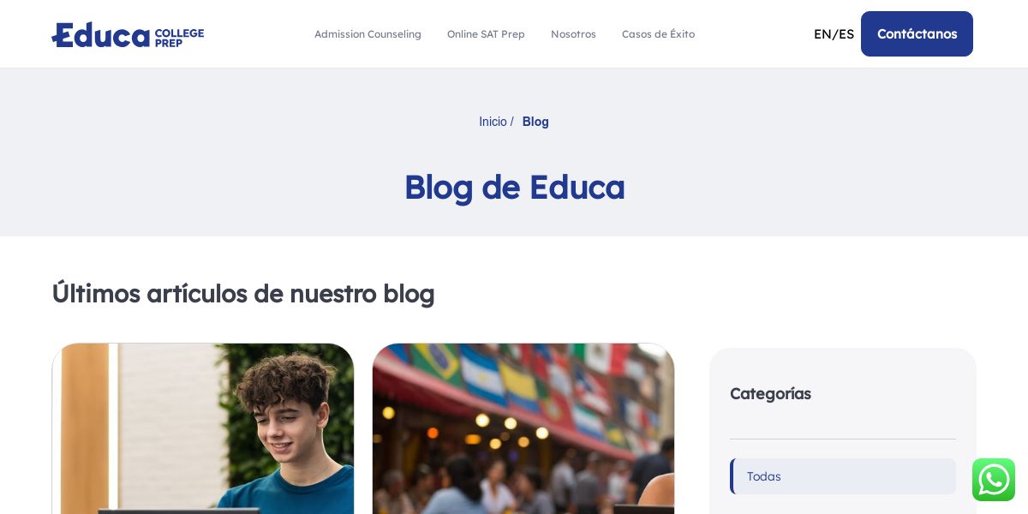Viewport: 1028px width, 514px height.
Task: Open Casos de Éxito menu item
Action: [x=658, y=34]
